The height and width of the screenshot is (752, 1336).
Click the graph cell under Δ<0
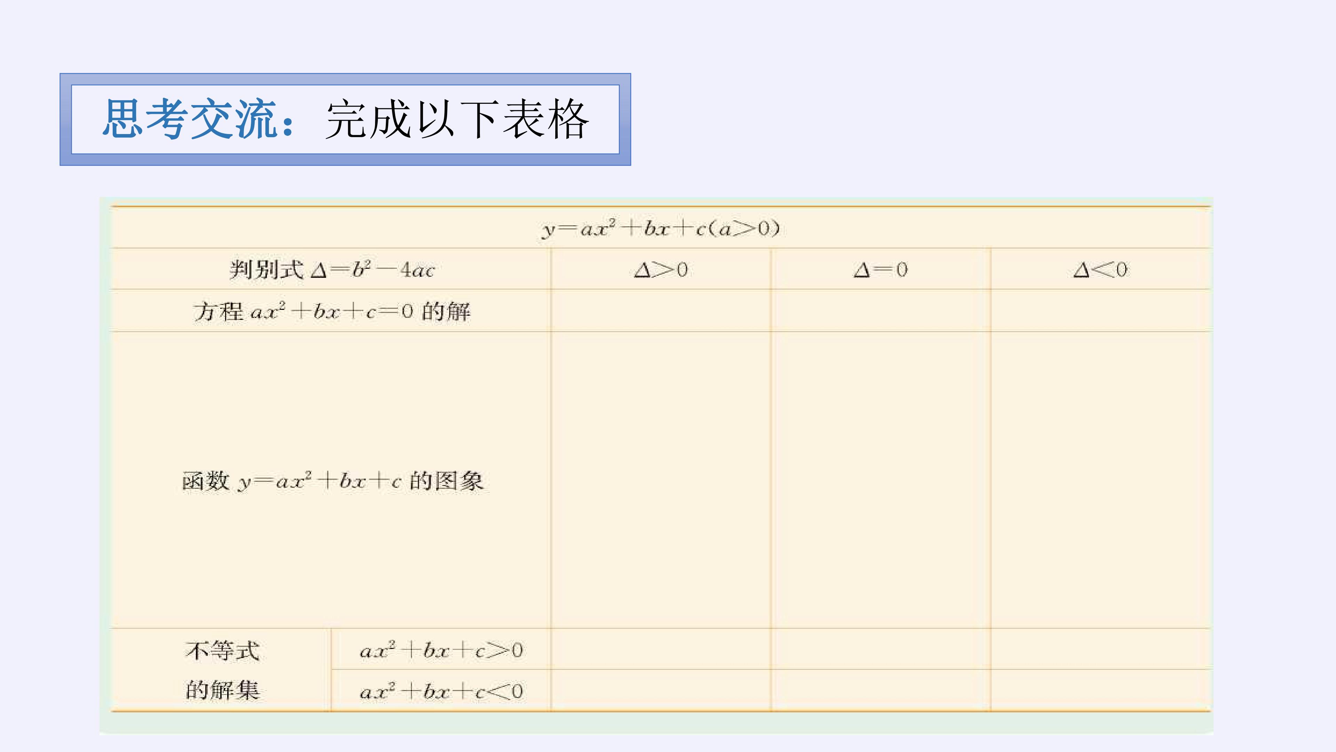click(x=1101, y=479)
